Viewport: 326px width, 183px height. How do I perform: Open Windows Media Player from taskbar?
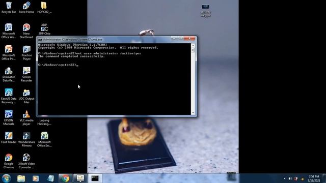coord(36,178)
